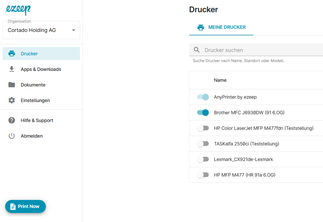Click the folder icon next to Dokumente

pos(12,85)
